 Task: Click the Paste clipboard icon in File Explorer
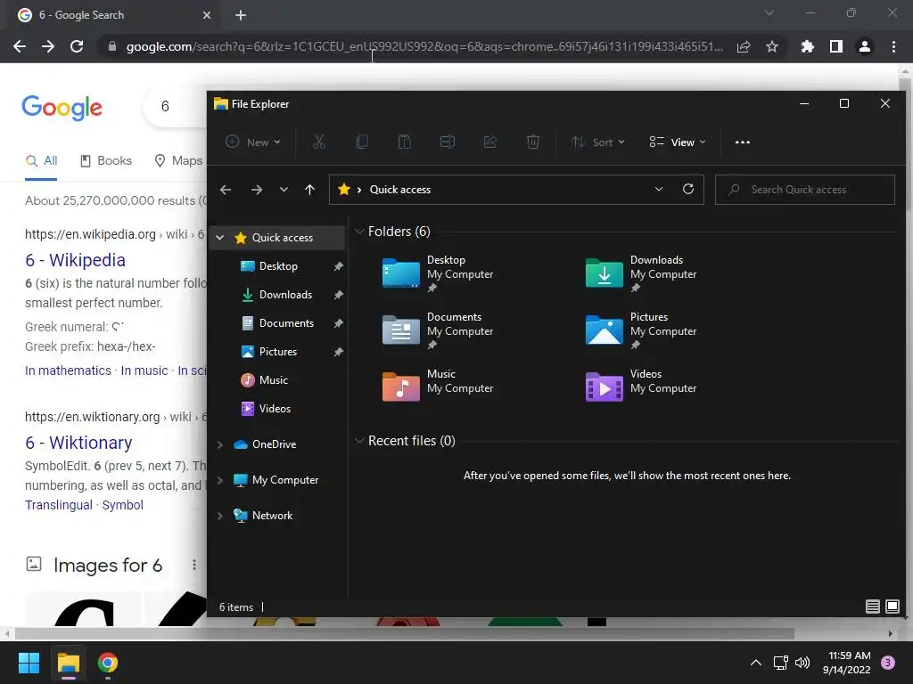pyautogui.click(x=405, y=142)
